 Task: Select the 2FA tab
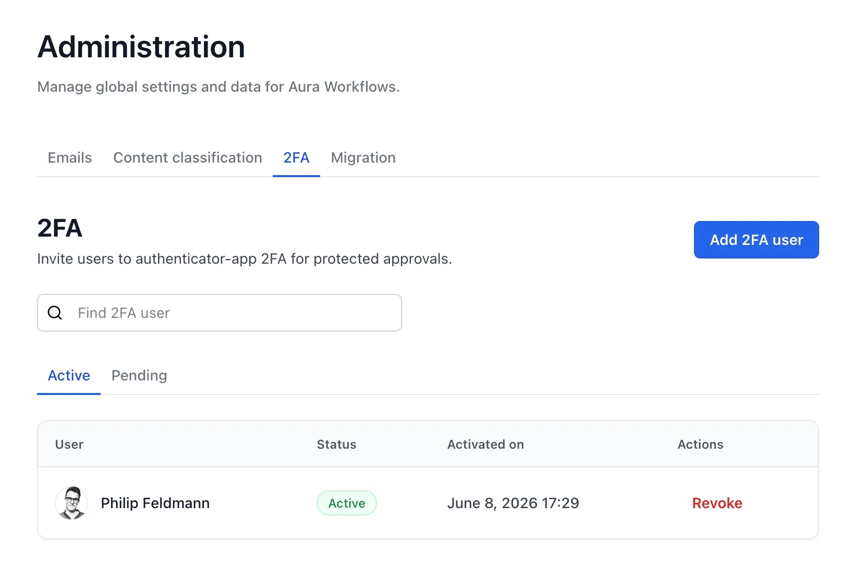pyautogui.click(x=296, y=158)
